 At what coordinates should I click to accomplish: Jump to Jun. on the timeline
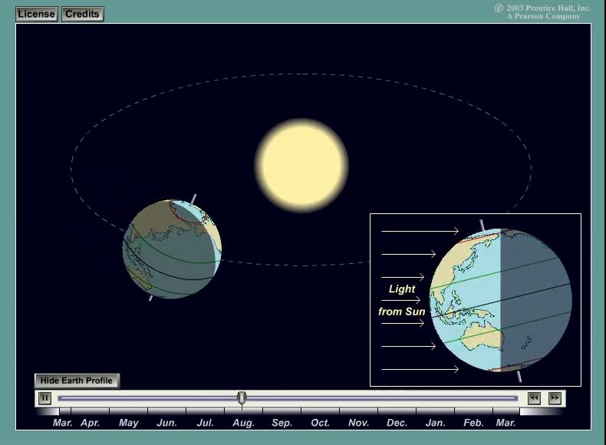[x=167, y=423]
